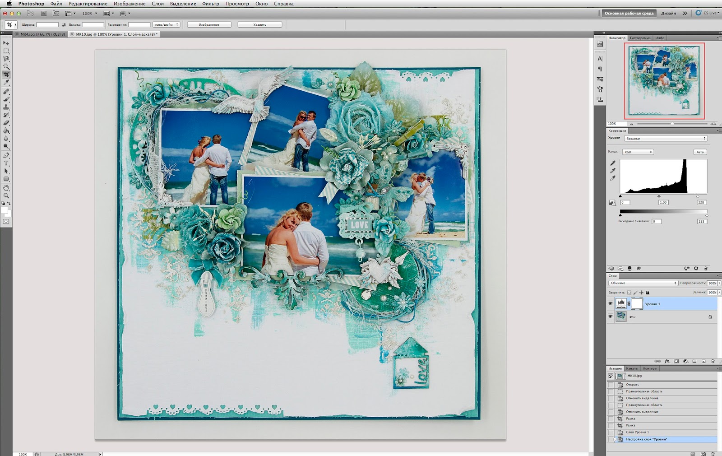Switch to the Дизайн workspace

click(669, 13)
